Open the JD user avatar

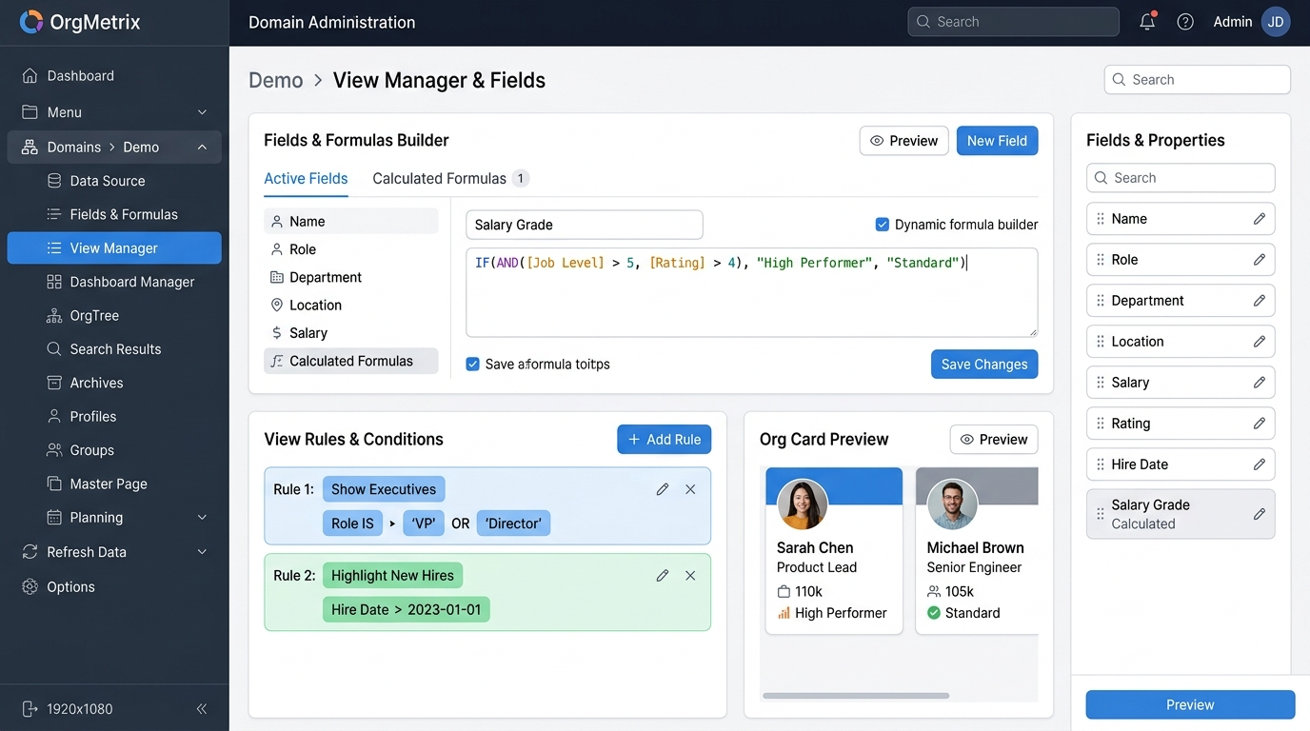click(1276, 22)
